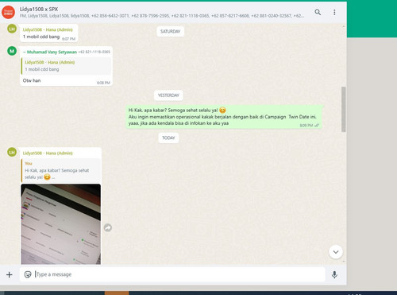Click the group members list in header

click(x=162, y=16)
